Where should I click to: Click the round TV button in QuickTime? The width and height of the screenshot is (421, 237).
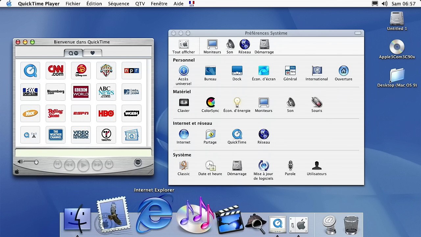coord(138,162)
